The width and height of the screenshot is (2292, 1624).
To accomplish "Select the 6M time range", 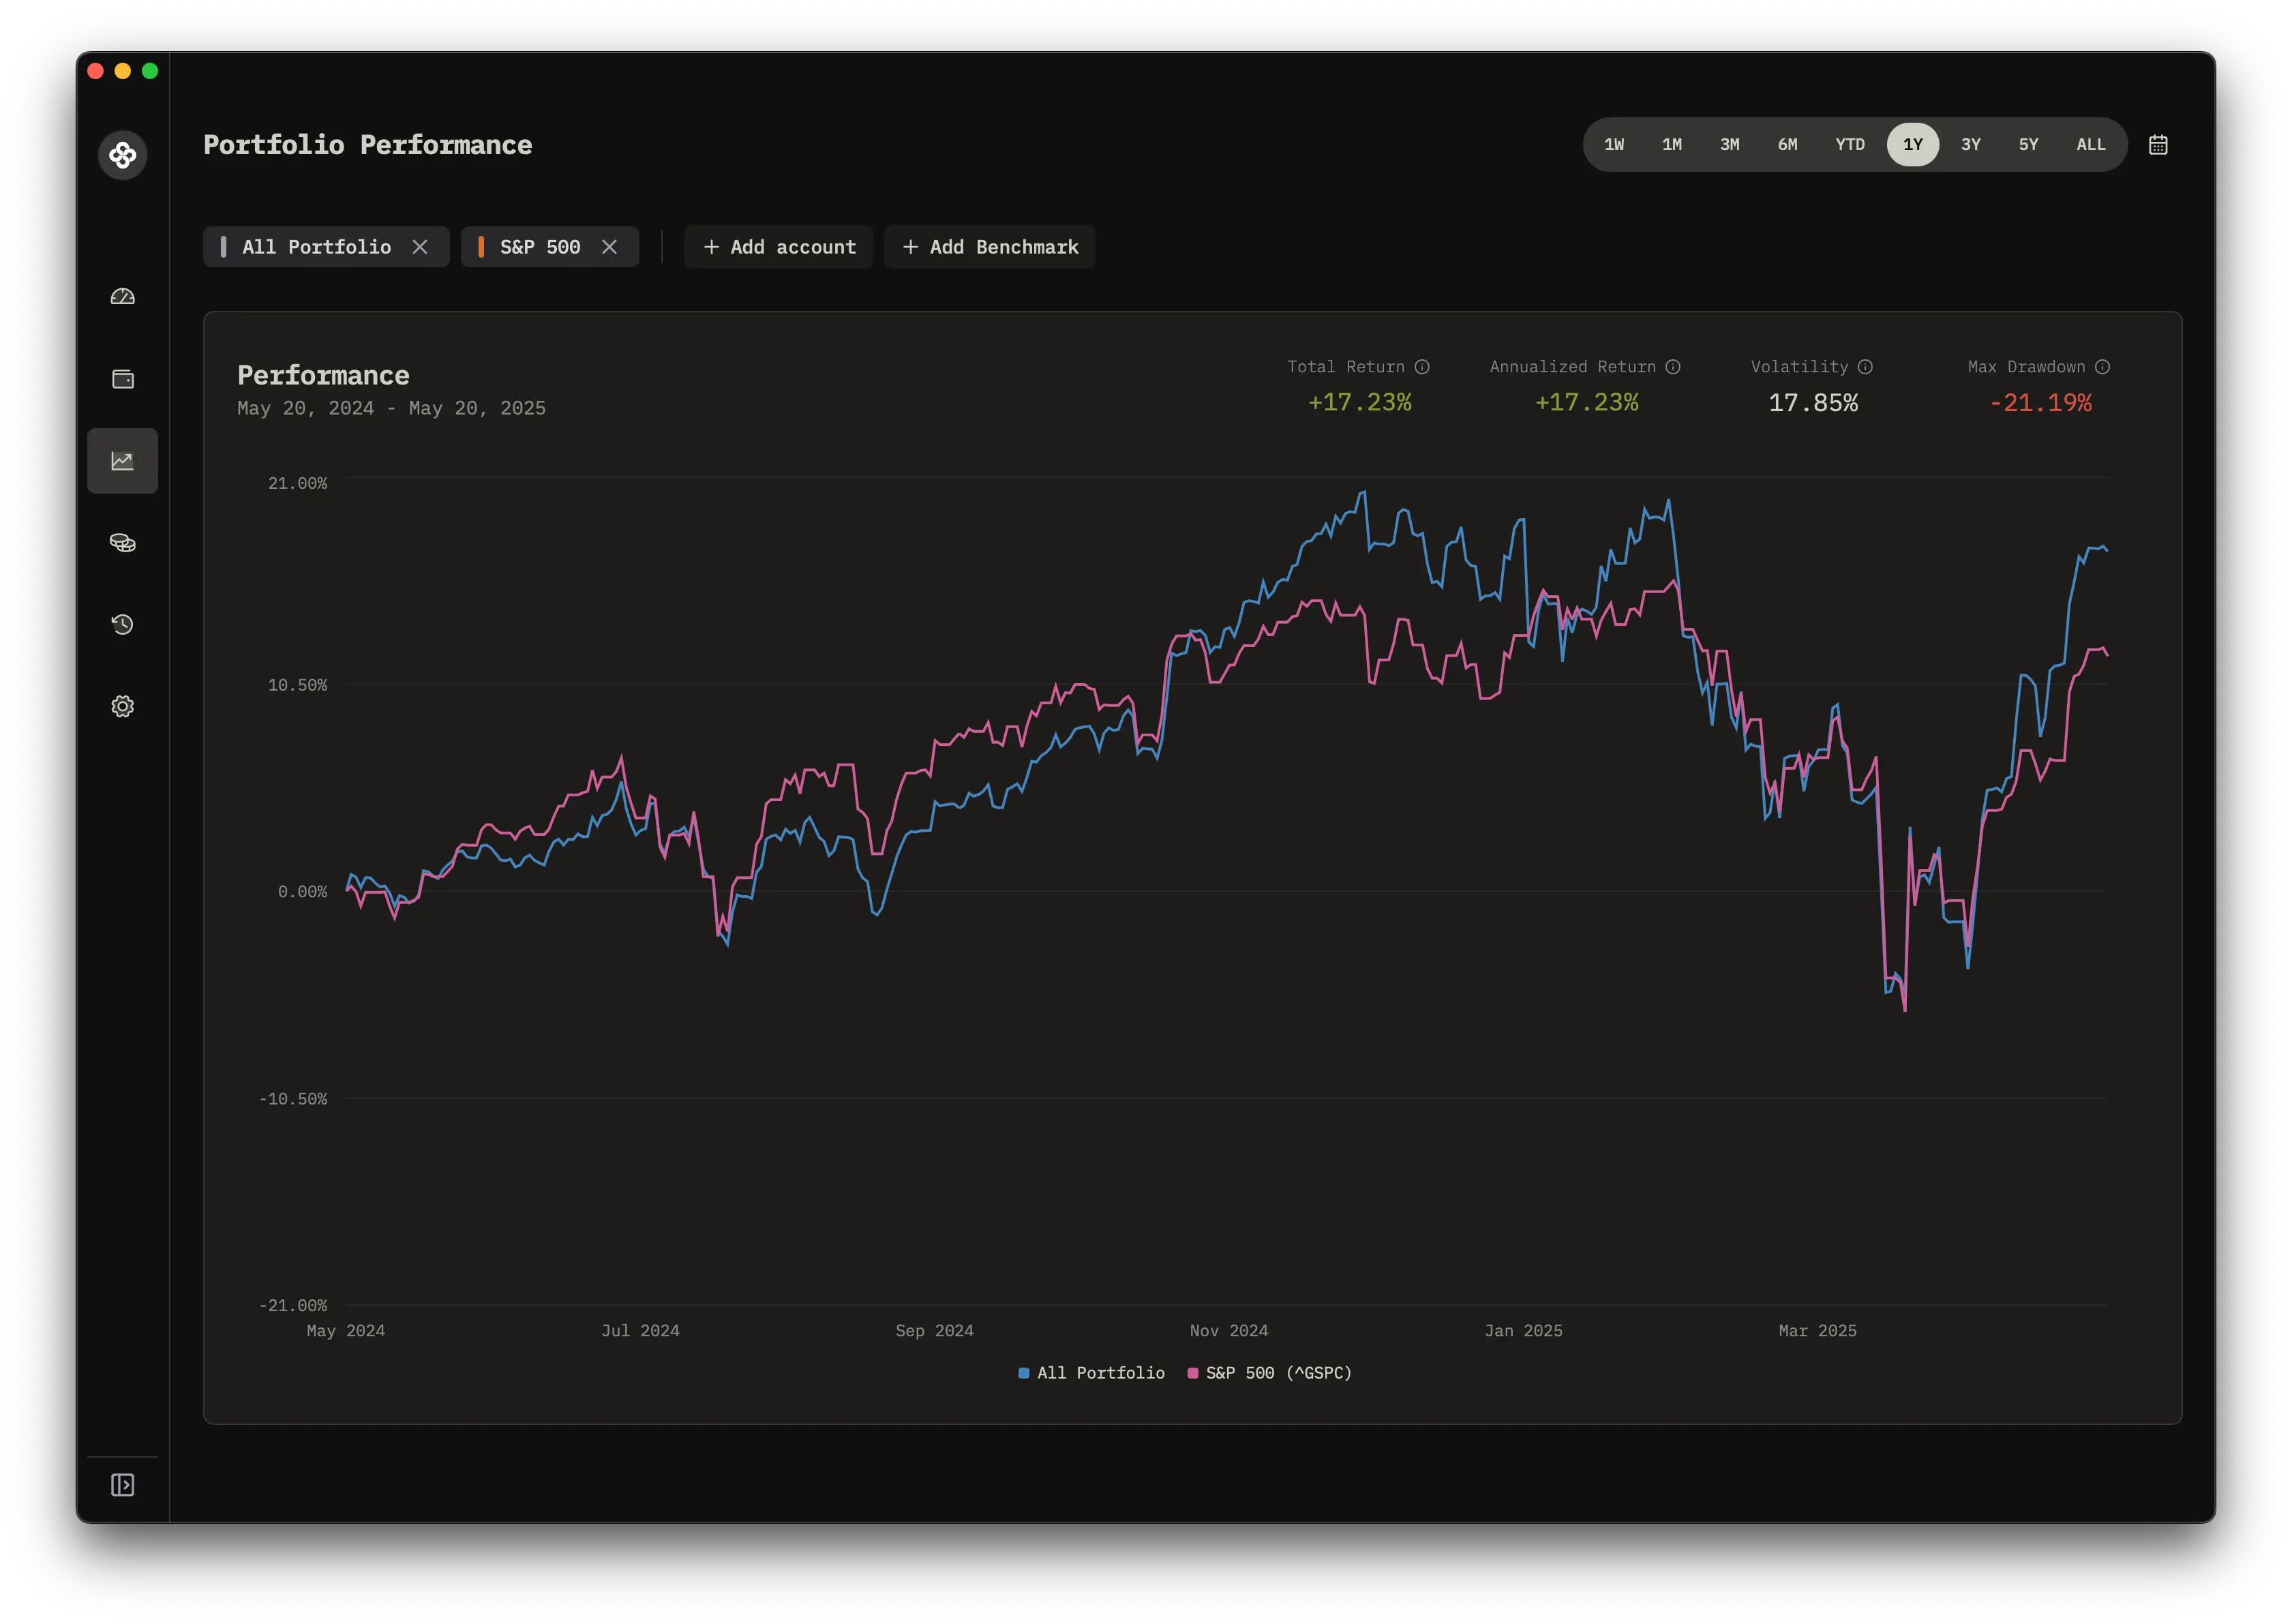I will [1788, 145].
